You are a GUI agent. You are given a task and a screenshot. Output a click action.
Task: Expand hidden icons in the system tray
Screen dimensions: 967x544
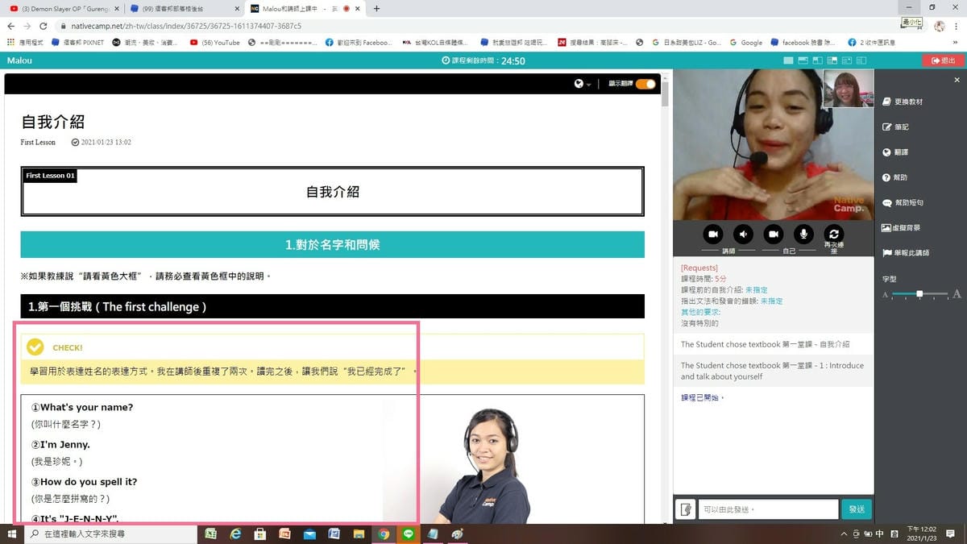(844, 534)
